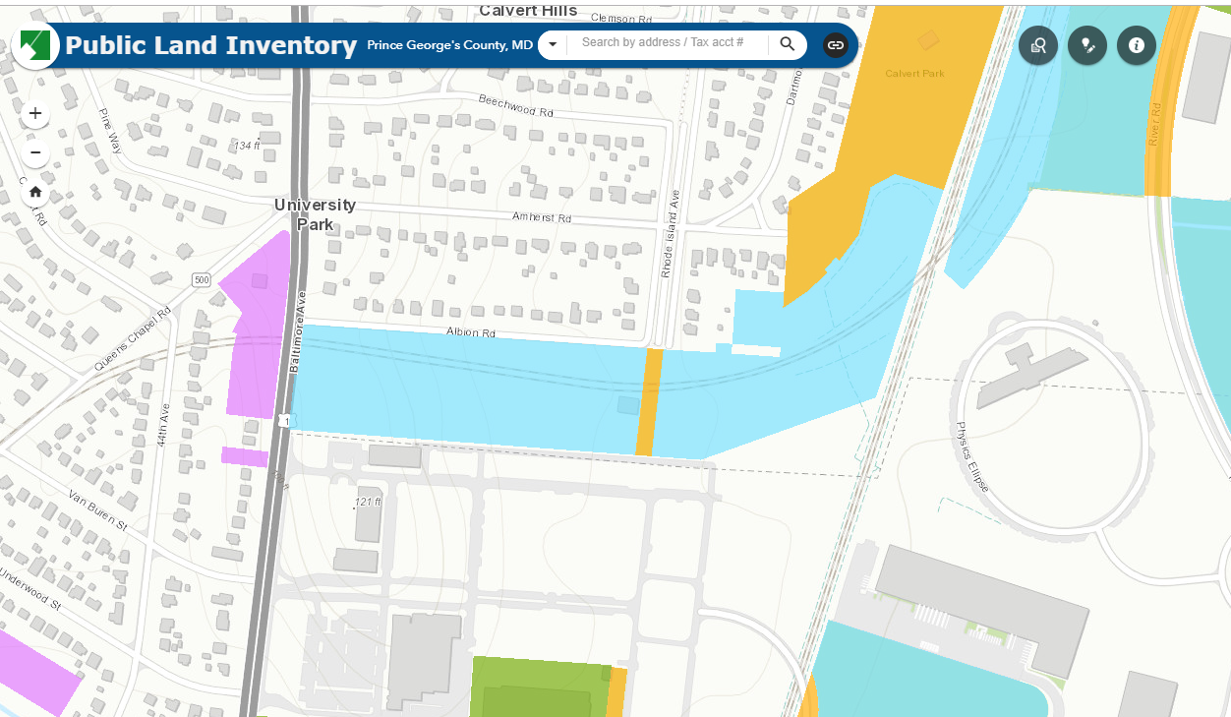Open the information panel
The image size is (1231, 717).
pos(1136,45)
